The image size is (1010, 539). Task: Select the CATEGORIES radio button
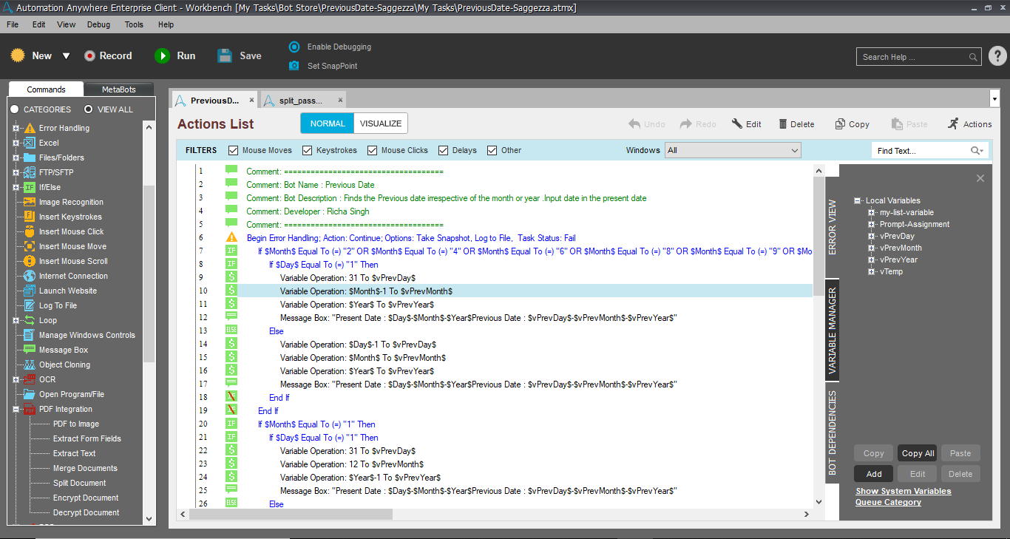coord(14,109)
